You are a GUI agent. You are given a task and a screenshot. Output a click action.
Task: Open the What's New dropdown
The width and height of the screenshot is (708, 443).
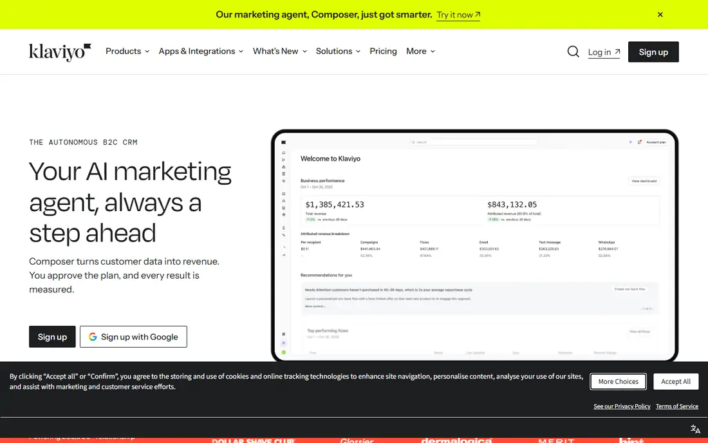[280, 51]
